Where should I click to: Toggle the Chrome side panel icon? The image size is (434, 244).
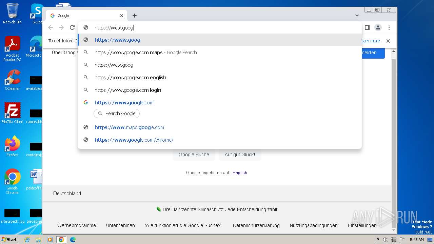tap(367, 27)
